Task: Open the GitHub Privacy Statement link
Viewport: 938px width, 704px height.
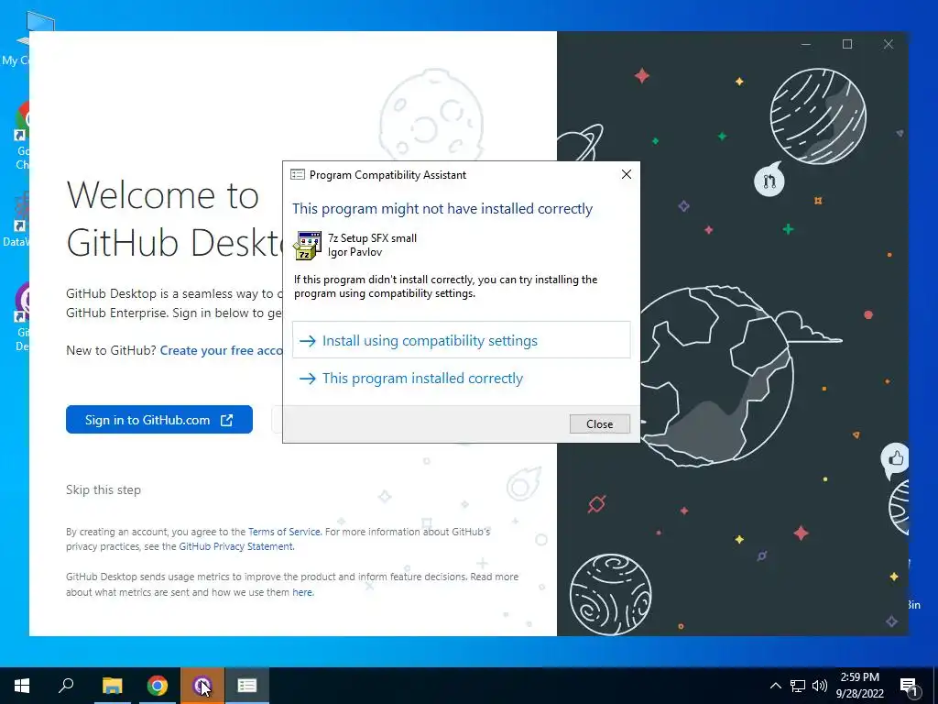Action: pos(235,546)
